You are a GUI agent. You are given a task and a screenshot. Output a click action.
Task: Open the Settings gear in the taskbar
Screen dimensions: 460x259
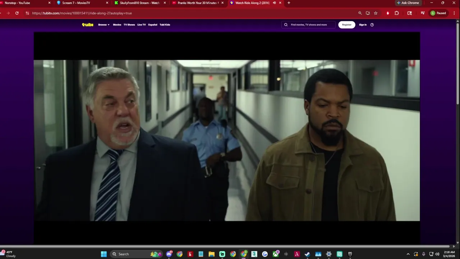pyautogui.click(x=328, y=254)
